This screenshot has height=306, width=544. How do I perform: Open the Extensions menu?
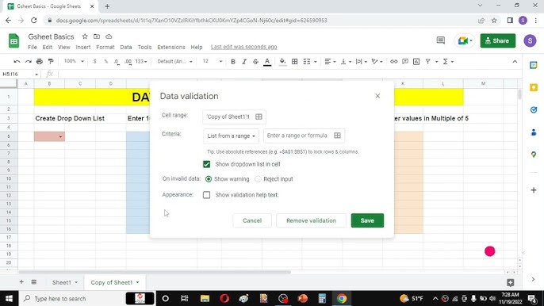(171, 47)
